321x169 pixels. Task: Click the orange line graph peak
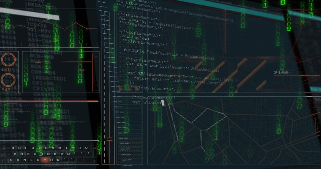click(x=43, y=21)
